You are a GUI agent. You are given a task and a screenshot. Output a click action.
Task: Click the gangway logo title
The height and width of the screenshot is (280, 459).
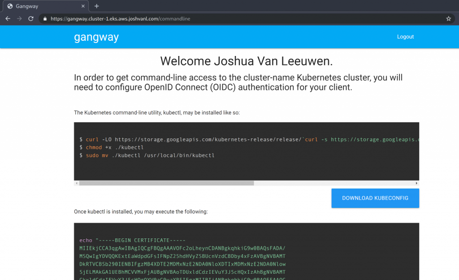pyautogui.click(x=96, y=38)
